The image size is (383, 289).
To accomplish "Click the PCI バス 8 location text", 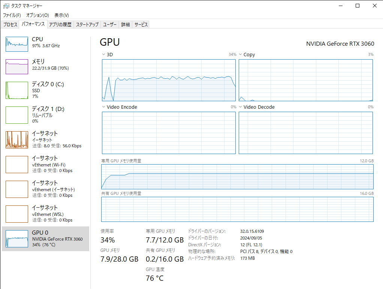I will click(x=266, y=252).
